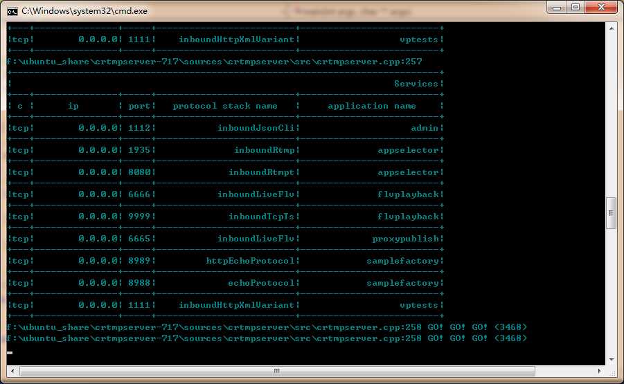Click the 'admin' application name
Screen dimensions: 624x384
pyautogui.click(x=425, y=128)
